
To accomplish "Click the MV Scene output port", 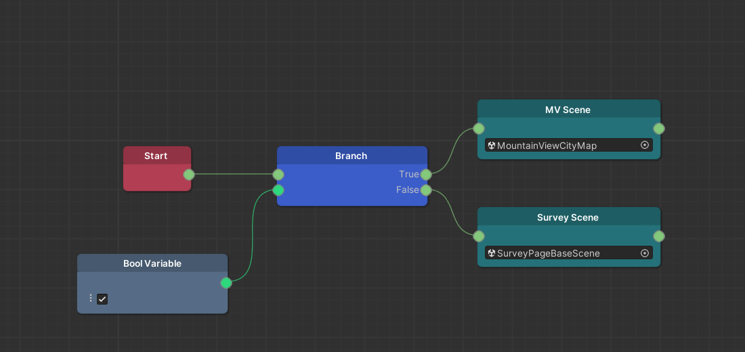I will (659, 129).
